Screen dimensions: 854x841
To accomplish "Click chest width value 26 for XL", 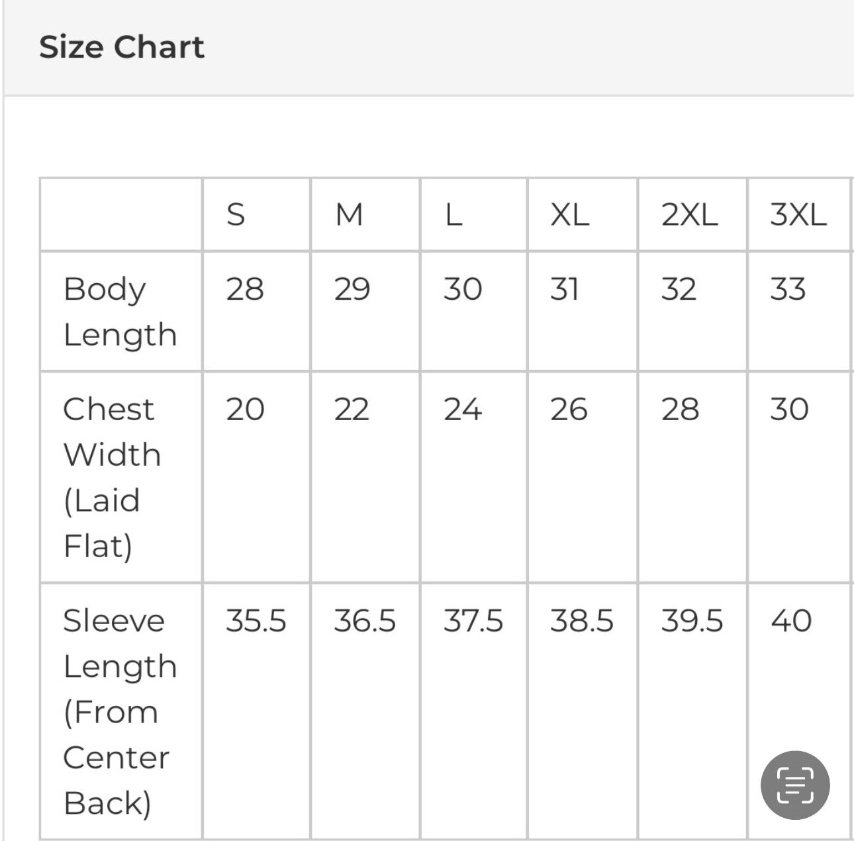I will point(568,409).
